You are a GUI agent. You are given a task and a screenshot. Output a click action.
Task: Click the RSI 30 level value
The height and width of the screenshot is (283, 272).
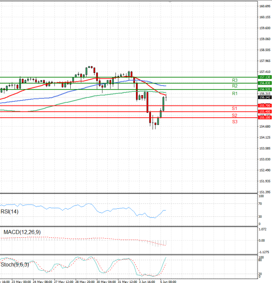pyautogui.click(x=260, y=216)
